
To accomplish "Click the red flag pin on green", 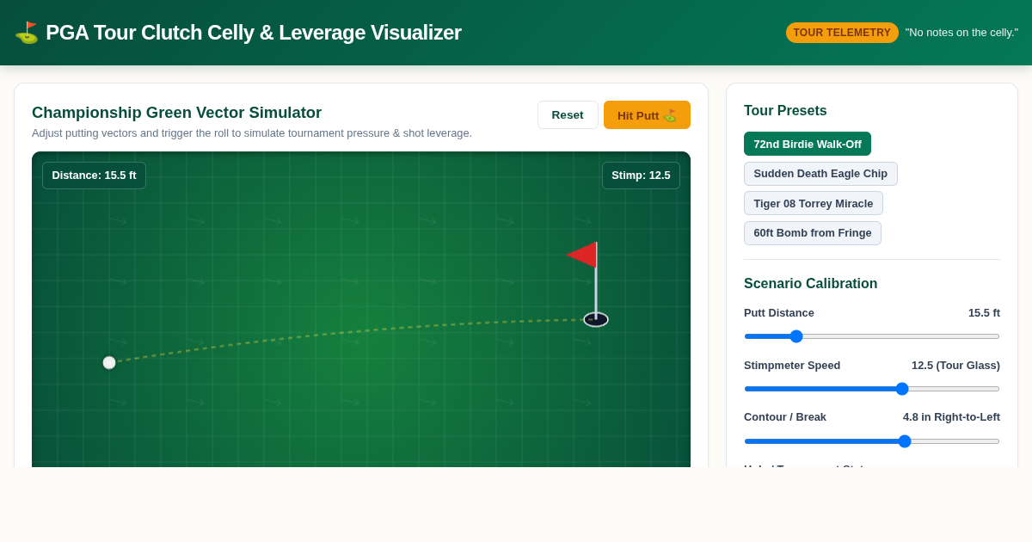I will 582,255.
